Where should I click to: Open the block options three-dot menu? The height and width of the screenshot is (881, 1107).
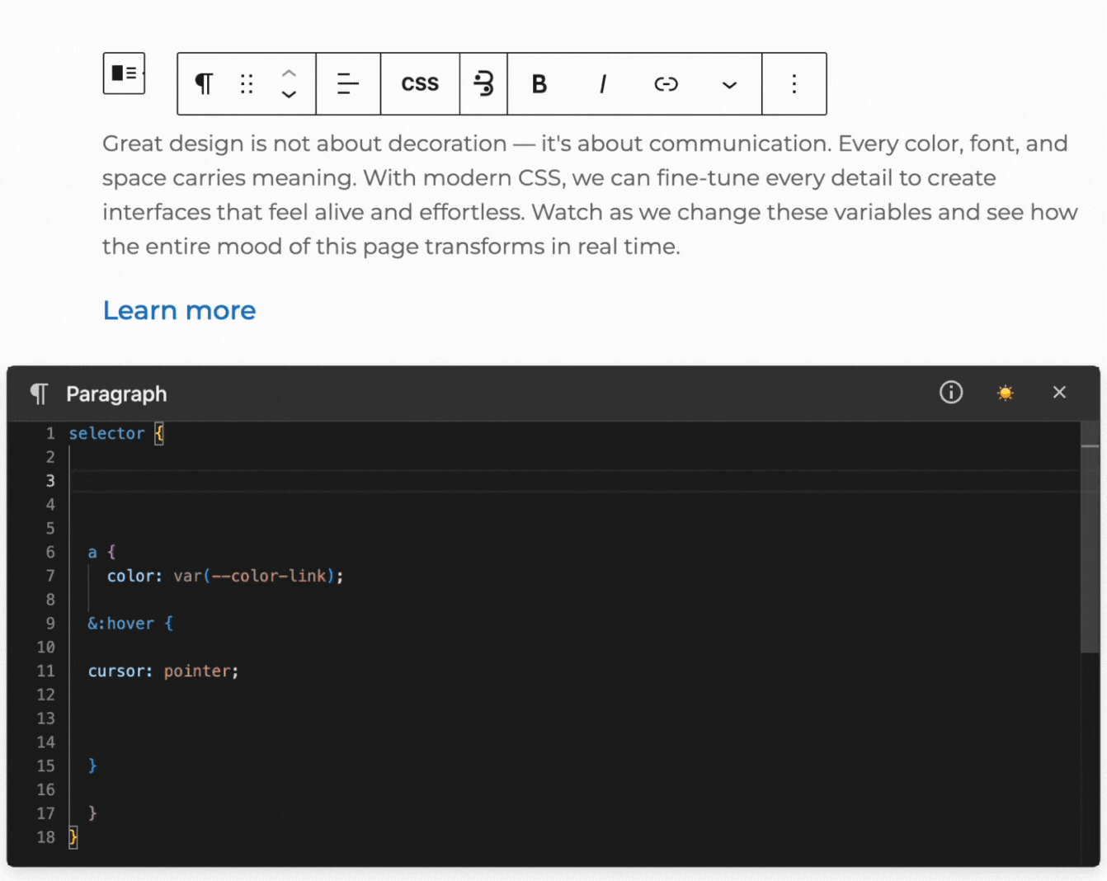click(x=794, y=84)
